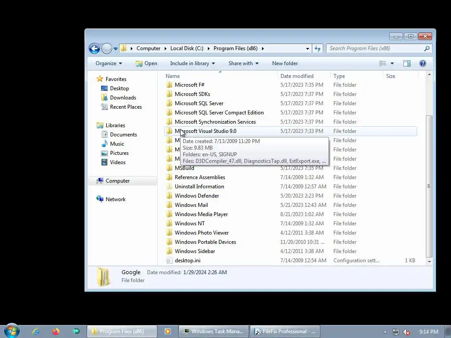451x338 pixels.
Task: Select the Windows Mail folder icon
Action: pyautogui.click(x=170, y=205)
